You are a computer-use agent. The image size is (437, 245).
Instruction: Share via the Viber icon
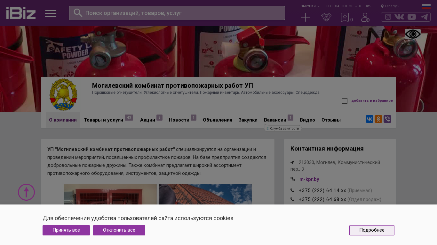(387, 119)
